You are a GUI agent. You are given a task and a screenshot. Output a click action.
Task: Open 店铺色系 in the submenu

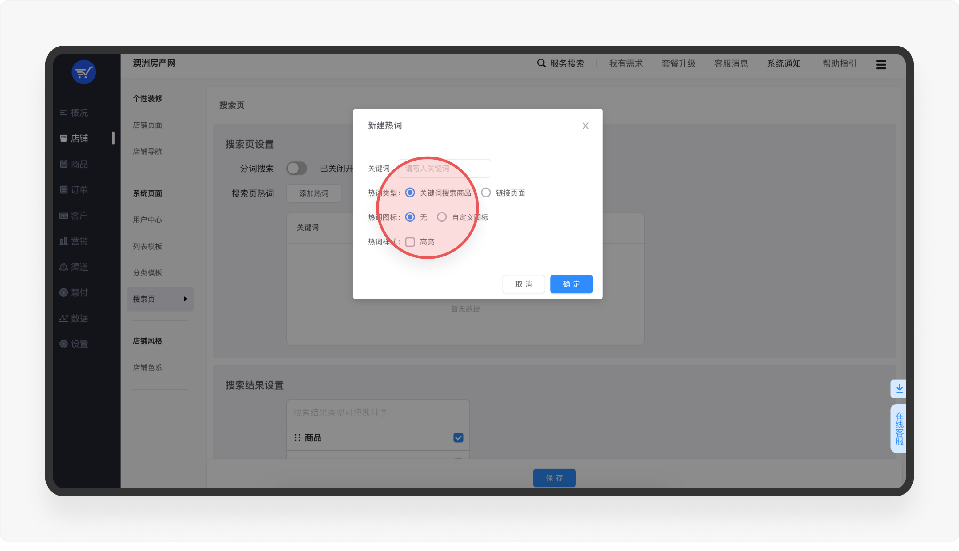pos(147,367)
